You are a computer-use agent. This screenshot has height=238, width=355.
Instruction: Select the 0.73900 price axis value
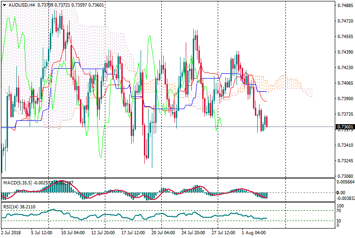point(345,99)
